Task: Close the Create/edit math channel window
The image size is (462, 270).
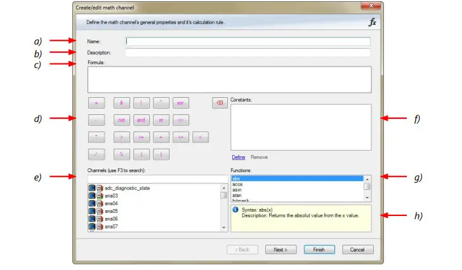Action: pos(371,6)
